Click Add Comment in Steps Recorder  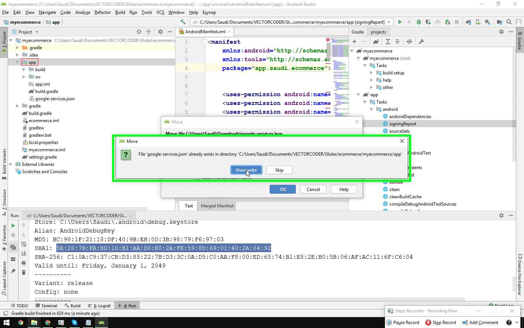tap(480, 323)
